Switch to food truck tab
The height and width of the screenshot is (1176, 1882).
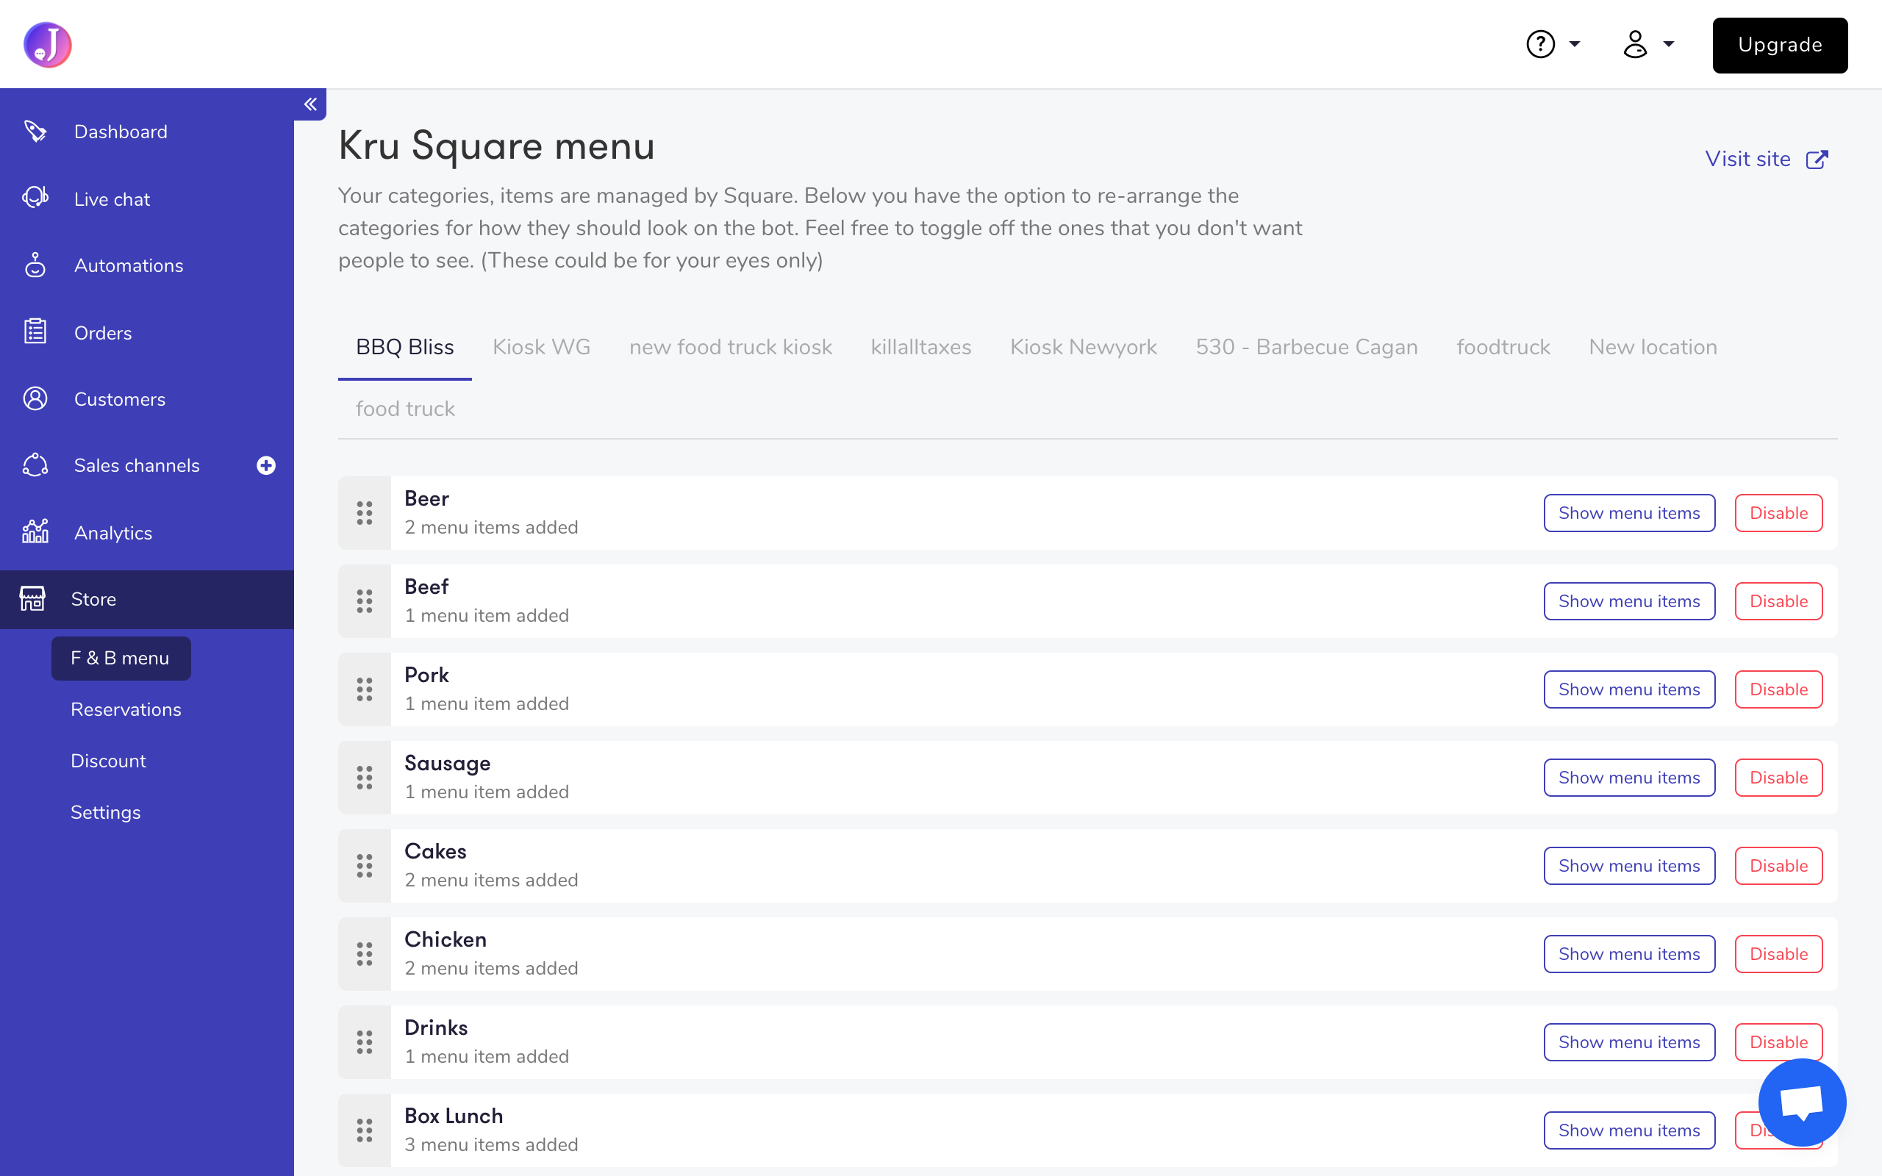coord(405,409)
